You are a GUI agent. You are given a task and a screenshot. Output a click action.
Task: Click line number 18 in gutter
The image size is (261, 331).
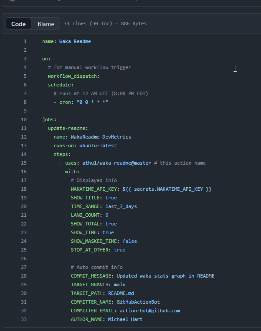24,189
